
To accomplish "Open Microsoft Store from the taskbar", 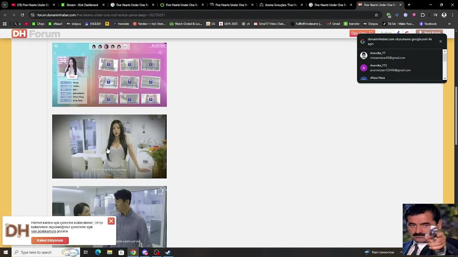I will [121, 252].
